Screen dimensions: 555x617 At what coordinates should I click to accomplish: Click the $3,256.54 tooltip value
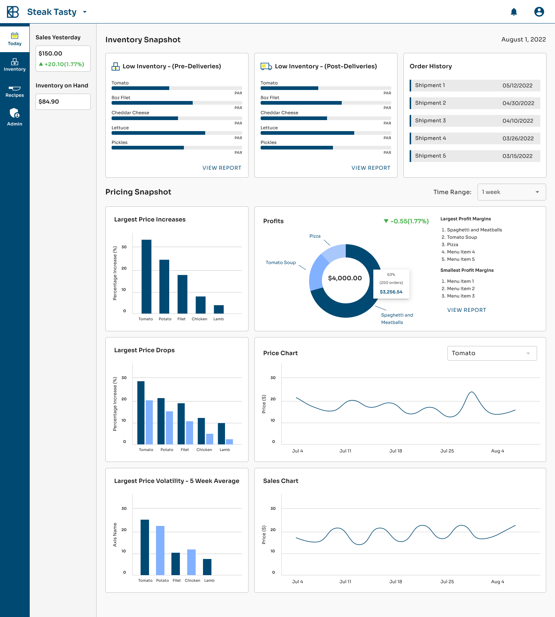click(x=391, y=292)
